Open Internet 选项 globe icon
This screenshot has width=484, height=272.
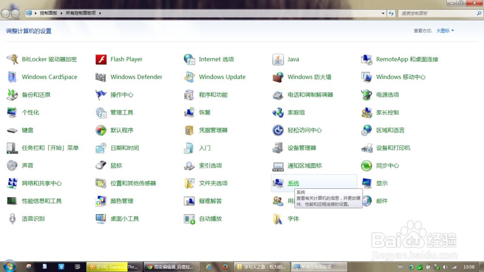pyautogui.click(x=189, y=59)
